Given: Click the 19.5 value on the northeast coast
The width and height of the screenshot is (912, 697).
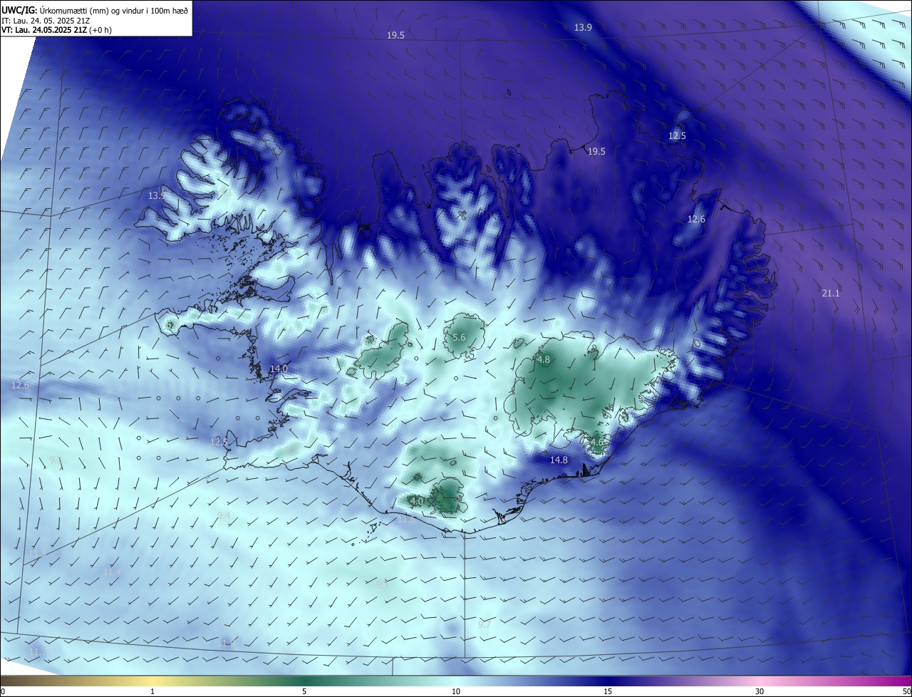Looking at the screenshot, I should point(596,151).
